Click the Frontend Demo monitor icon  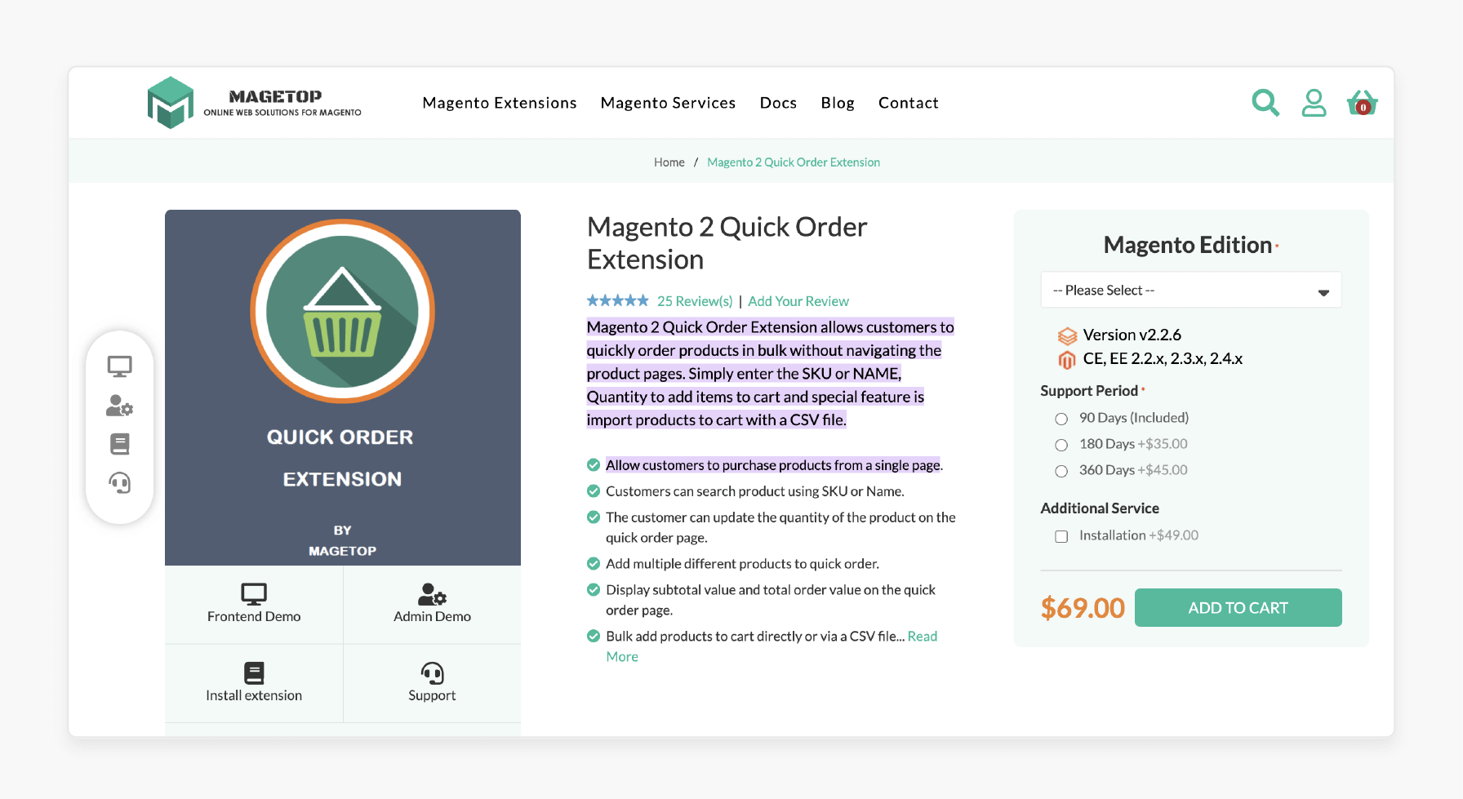point(254,593)
